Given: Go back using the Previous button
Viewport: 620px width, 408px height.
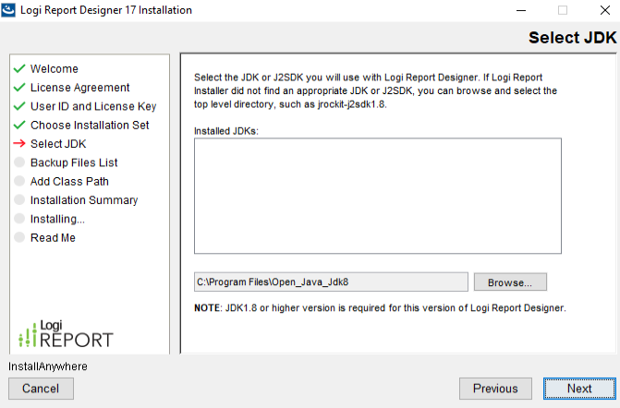Looking at the screenshot, I should [495, 389].
